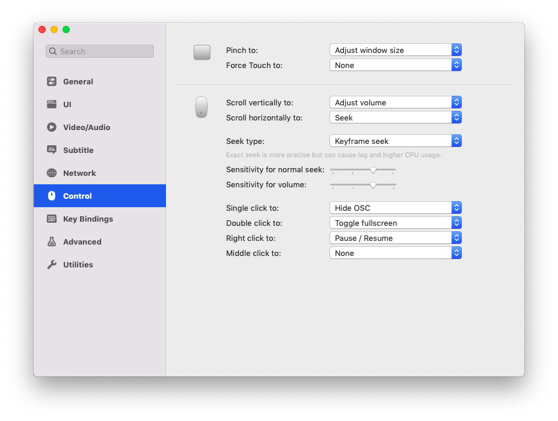Click the Sensitivity for normal seek slider
The width and height of the screenshot is (558, 421).
363,170
